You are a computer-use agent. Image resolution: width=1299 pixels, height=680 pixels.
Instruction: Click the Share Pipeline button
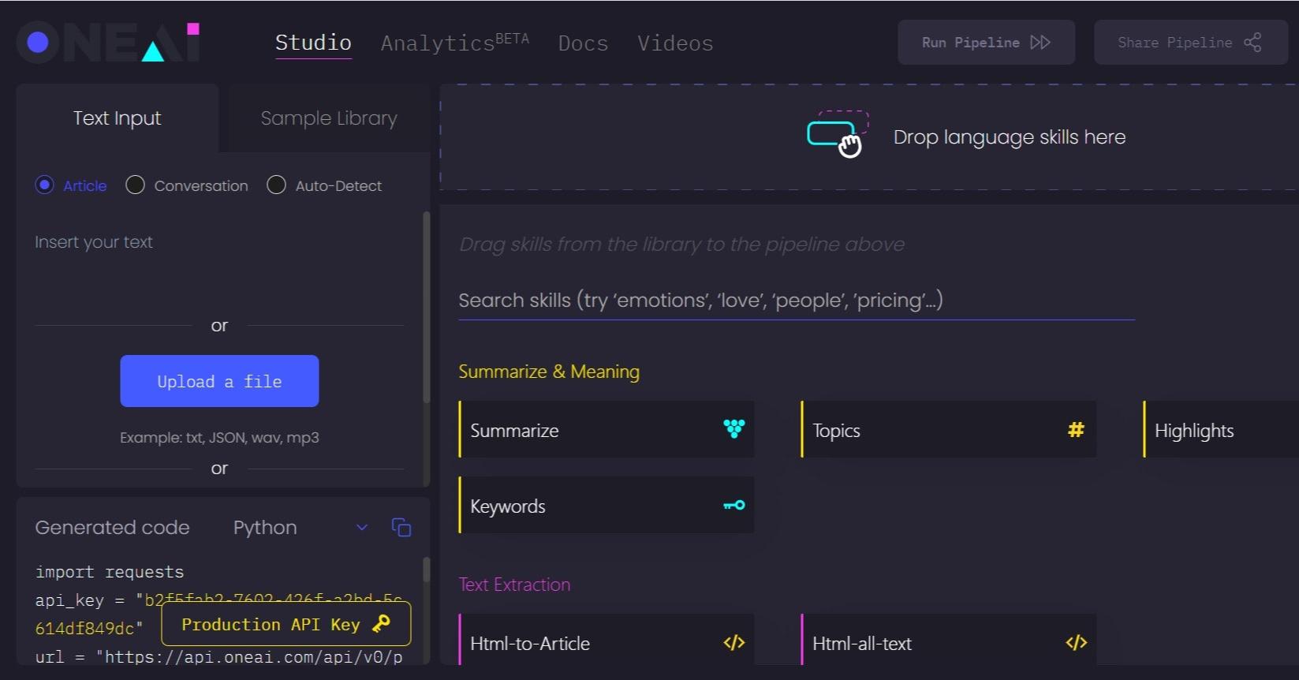point(1190,43)
